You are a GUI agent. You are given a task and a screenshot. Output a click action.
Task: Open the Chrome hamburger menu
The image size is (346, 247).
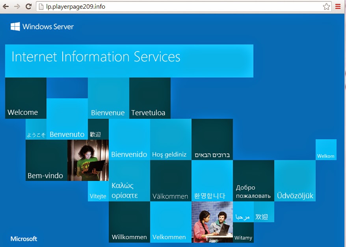coord(338,6)
